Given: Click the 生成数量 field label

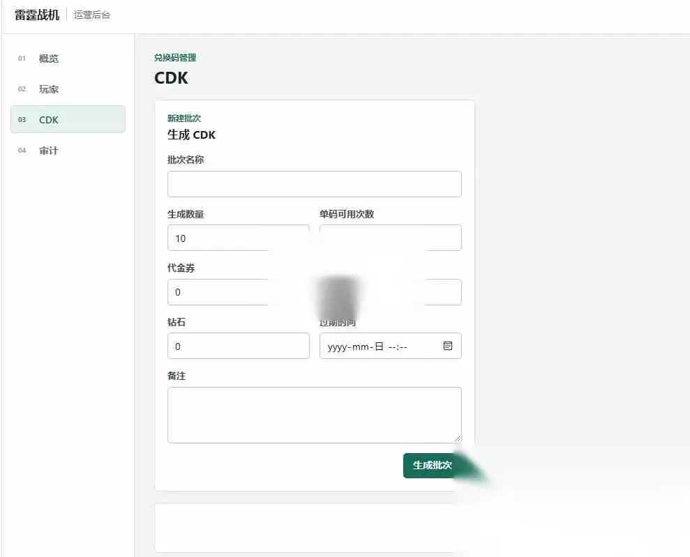Looking at the screenshot, I should (x=186, y=214).
